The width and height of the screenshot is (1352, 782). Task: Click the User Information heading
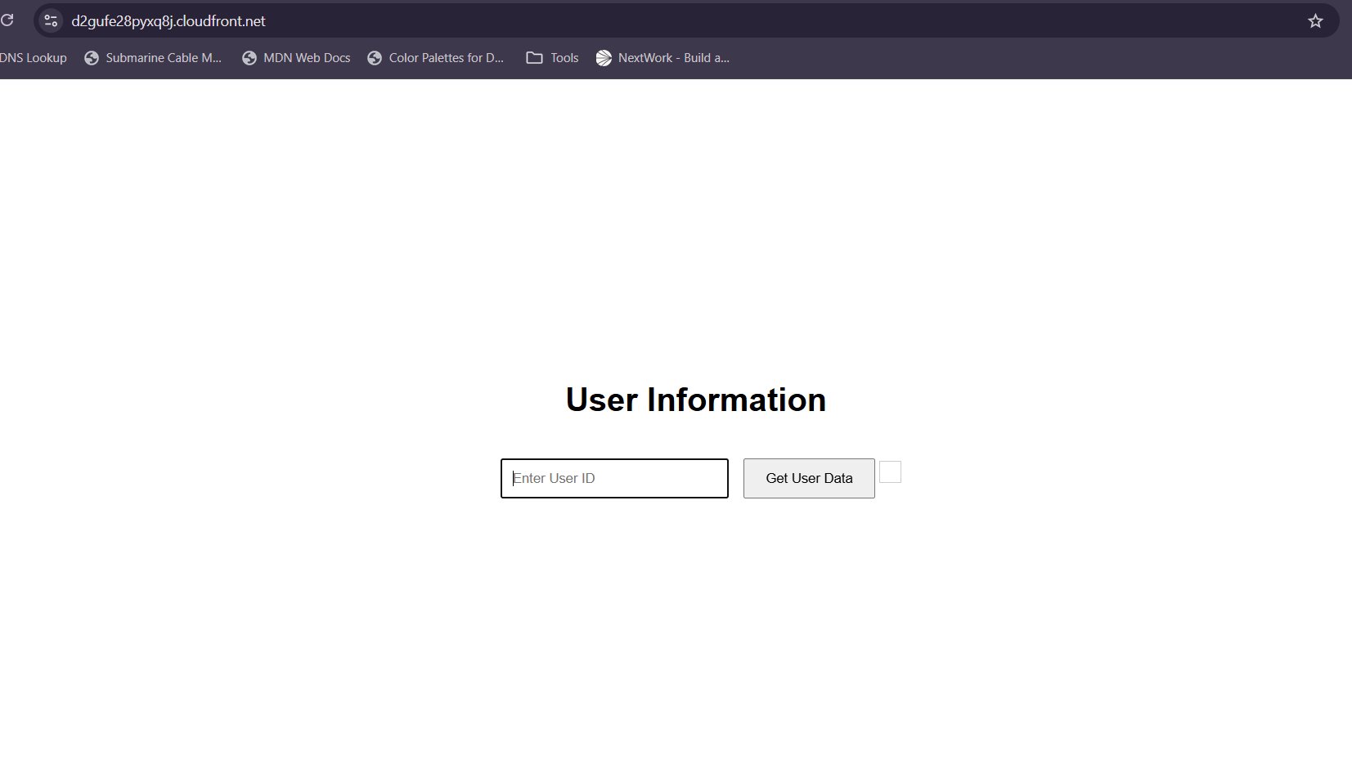coord(696,400)
